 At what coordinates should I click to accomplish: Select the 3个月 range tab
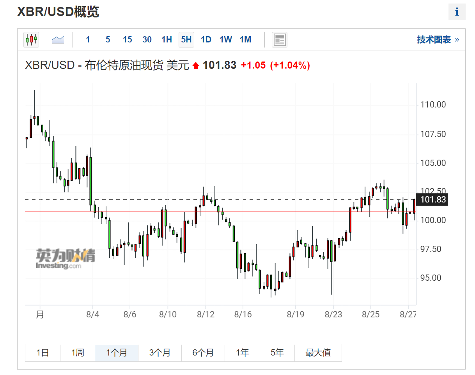click(x=160, y=353)
